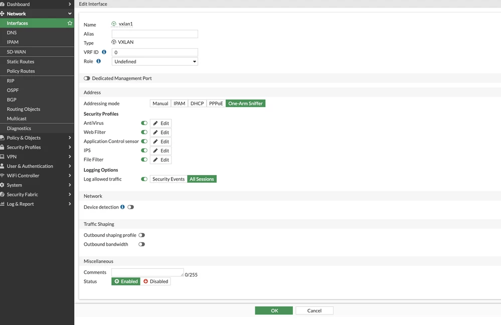Viewport: 501px width, 325px height.
Task: Enable Outbound bandwidth toggle
Action: [x=141, y=244]
